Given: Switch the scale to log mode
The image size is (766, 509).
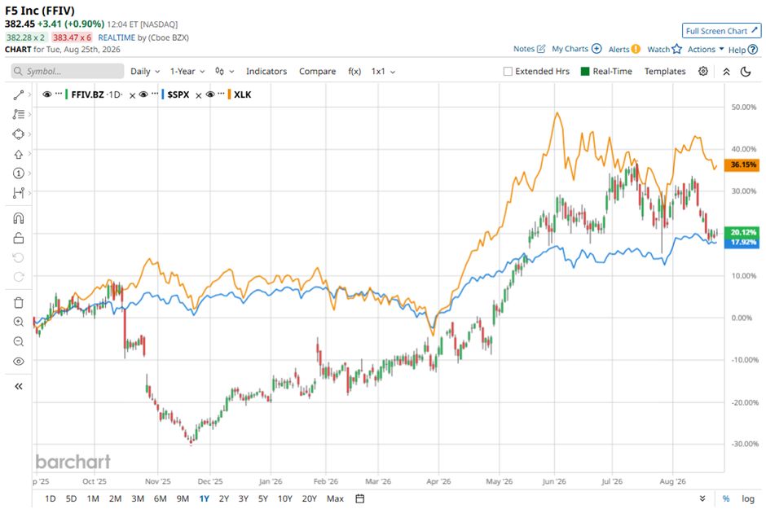Looking at the screenshot, I should click(748, 498).
